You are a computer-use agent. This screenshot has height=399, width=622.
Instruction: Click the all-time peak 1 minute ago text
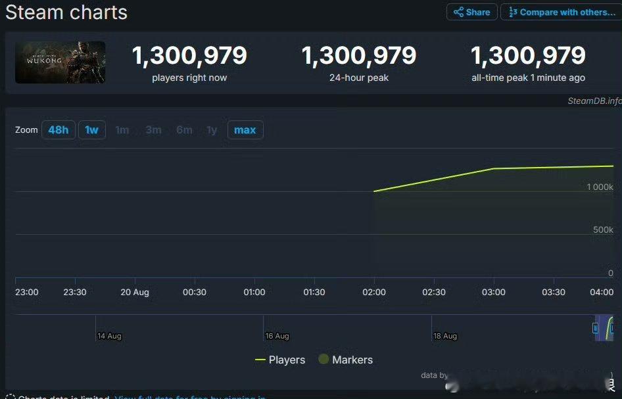(x=528, y=78)
